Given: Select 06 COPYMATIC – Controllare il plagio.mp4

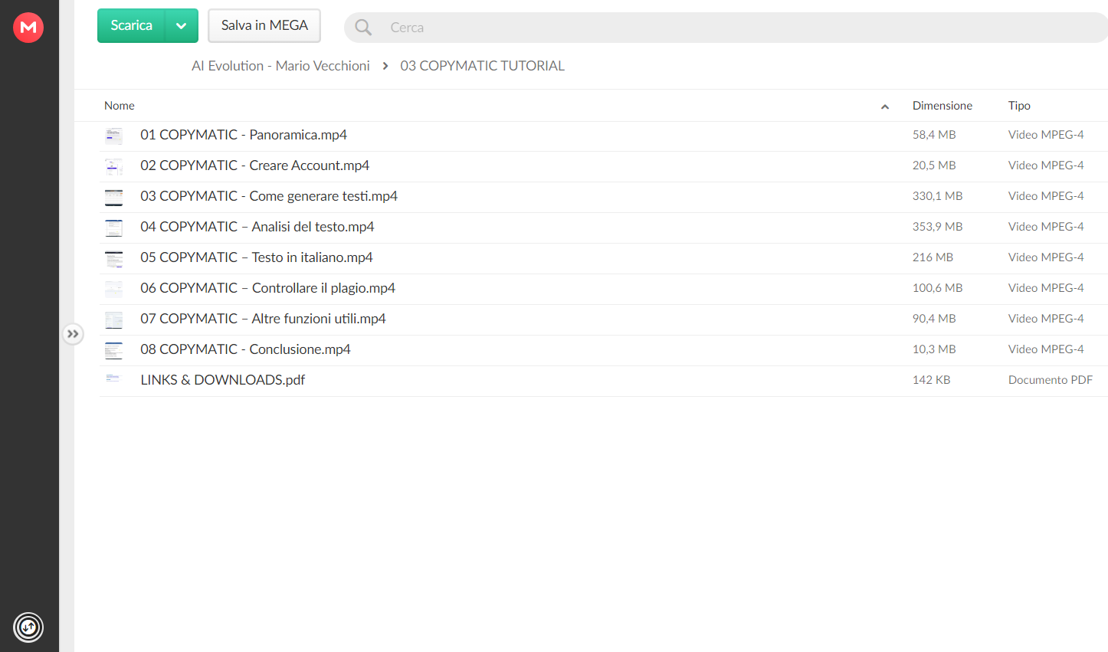Looking at the screenshot, I should [267, 288].
